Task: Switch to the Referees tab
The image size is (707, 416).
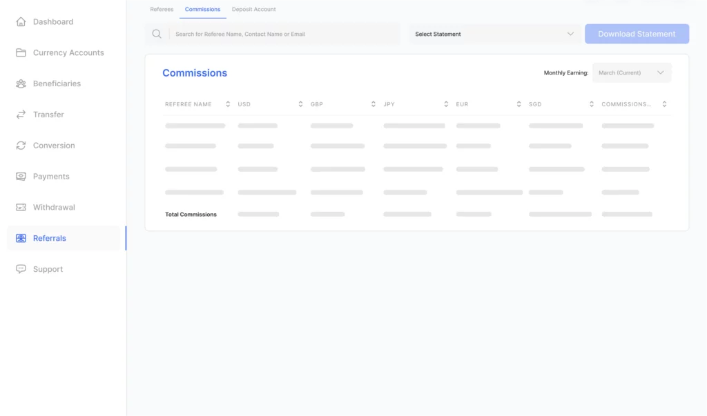Action: [162, 10]
